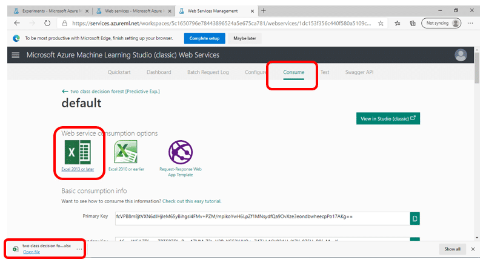
Task: Click the View in Studio (classic) button
Action: tap(388, 118)
